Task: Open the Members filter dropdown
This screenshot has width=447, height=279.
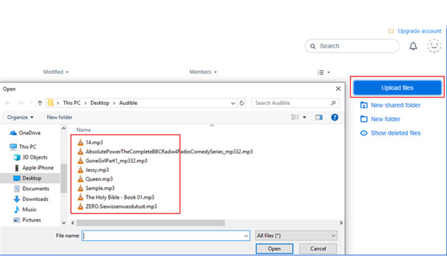Action: pos(203,72)
